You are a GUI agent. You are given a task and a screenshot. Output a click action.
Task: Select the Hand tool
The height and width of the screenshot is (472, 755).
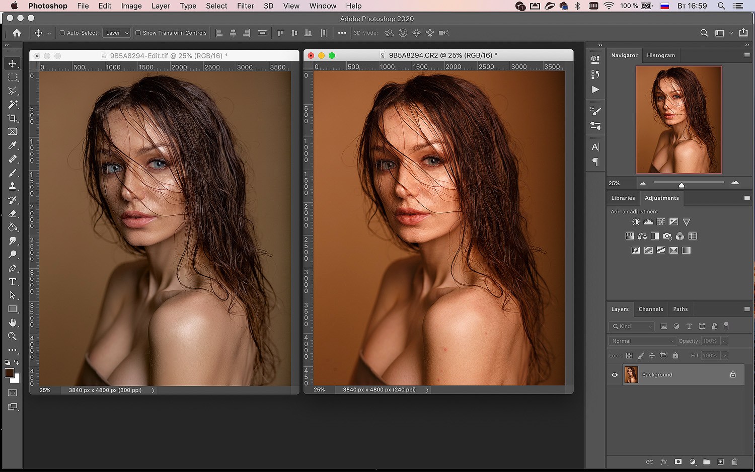tap(13, 323)
